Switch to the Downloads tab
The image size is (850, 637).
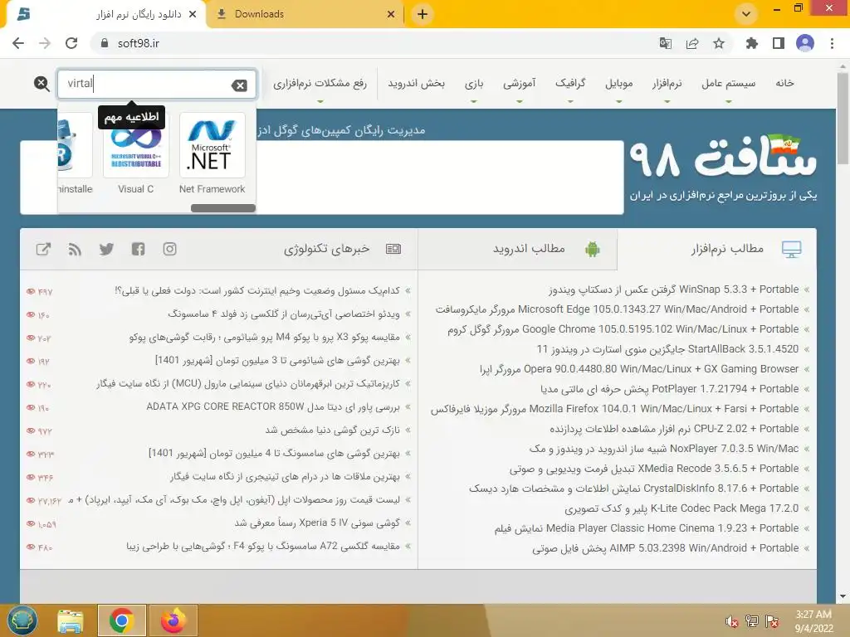(x=305, y=14)
